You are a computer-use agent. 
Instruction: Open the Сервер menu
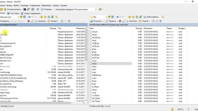click(56, 6)
